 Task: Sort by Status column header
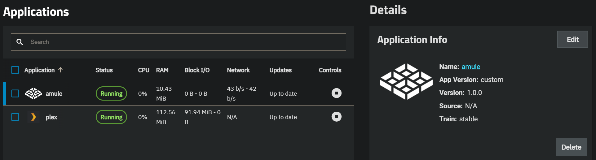pyautogui.click(x=104, y=70)
